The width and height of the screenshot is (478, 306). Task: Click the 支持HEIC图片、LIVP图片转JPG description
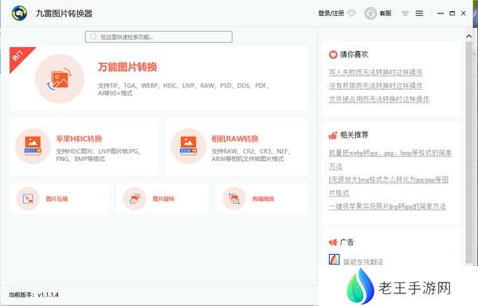pos(98,155)
